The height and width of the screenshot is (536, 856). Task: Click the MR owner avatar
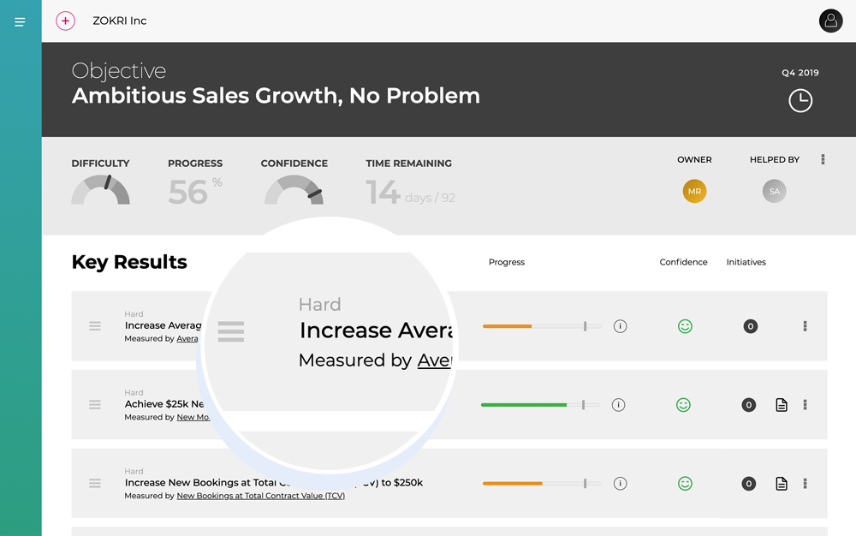point(694,191)
